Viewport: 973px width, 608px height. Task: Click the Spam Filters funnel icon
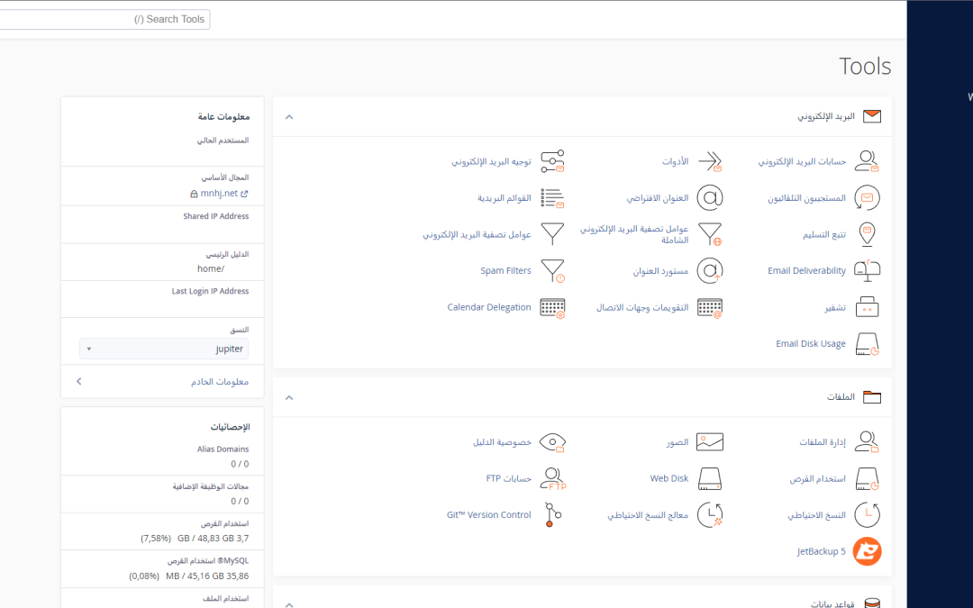pos(552,270)
